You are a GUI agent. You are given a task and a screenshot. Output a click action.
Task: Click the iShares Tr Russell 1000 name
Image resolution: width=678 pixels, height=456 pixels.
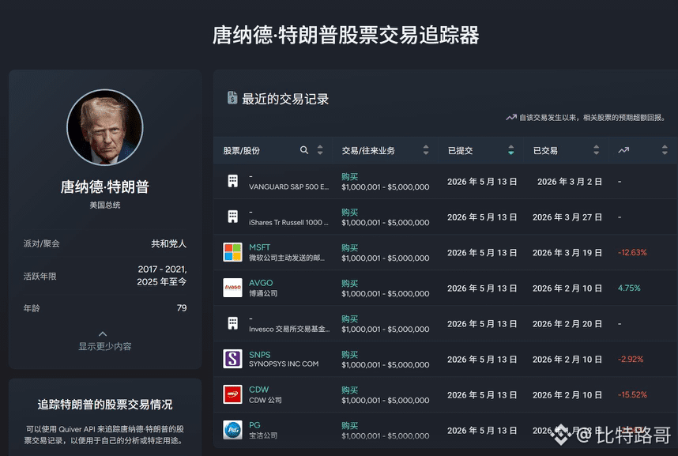coord(289,222)
